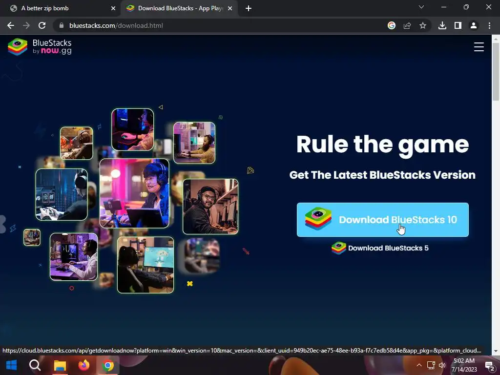Open Windows search from taskbar
500x375 pixels.
35,365
